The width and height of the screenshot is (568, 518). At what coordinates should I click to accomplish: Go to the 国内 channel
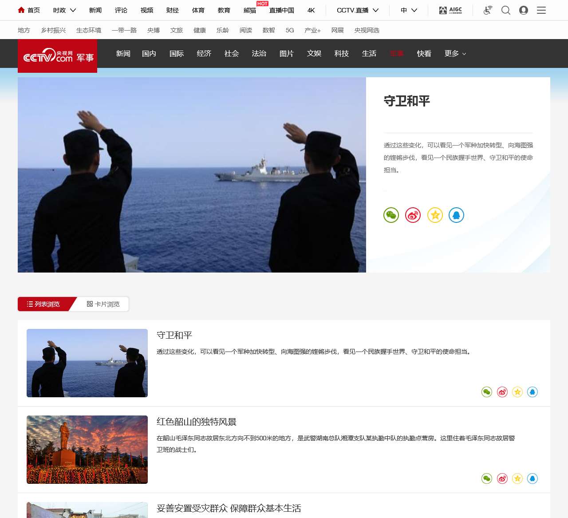(x=149, y=54)
